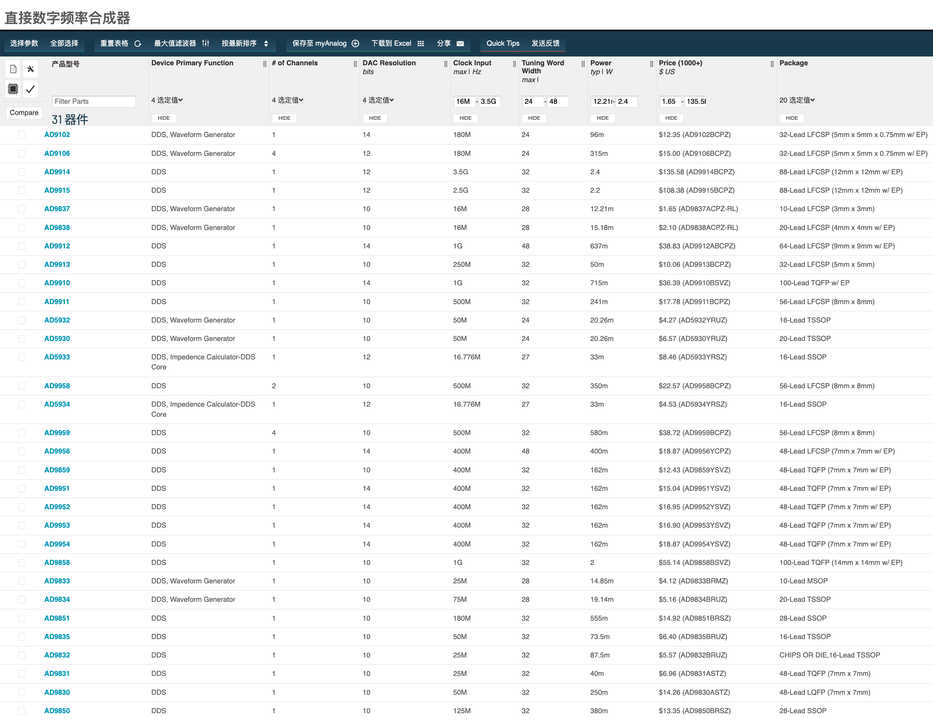Click Clock Input maximum 3.5G field

click(489, 101)
